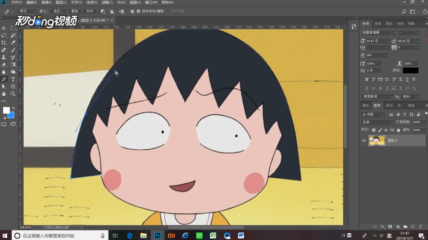This screenshot has width=428, height=240.
Task: Select the Eraser tool
Action: click(4, 64)
